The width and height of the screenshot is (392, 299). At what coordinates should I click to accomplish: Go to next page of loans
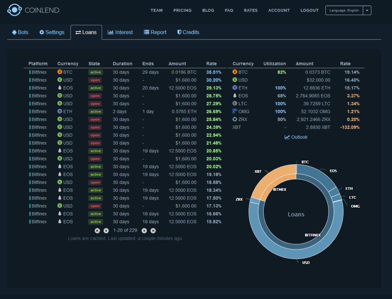(144, 231)
